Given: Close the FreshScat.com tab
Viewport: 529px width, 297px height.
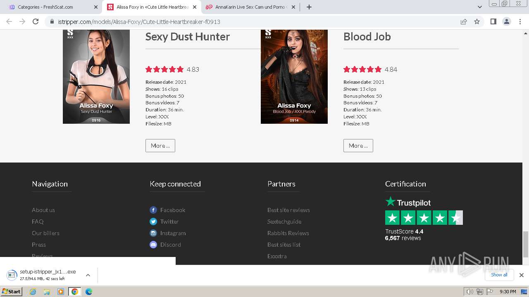Looking at the screenshot, I should pyautogui.click(x=95, y=7).
